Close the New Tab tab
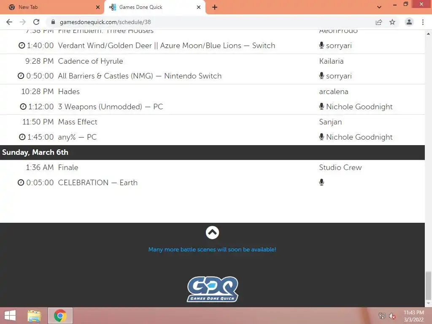 coord(98,7)
